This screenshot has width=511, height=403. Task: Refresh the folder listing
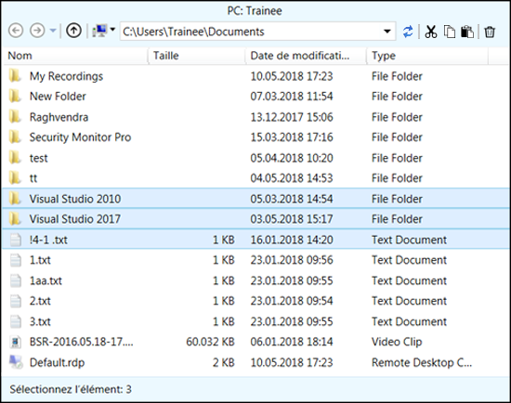tap(408, 32)
